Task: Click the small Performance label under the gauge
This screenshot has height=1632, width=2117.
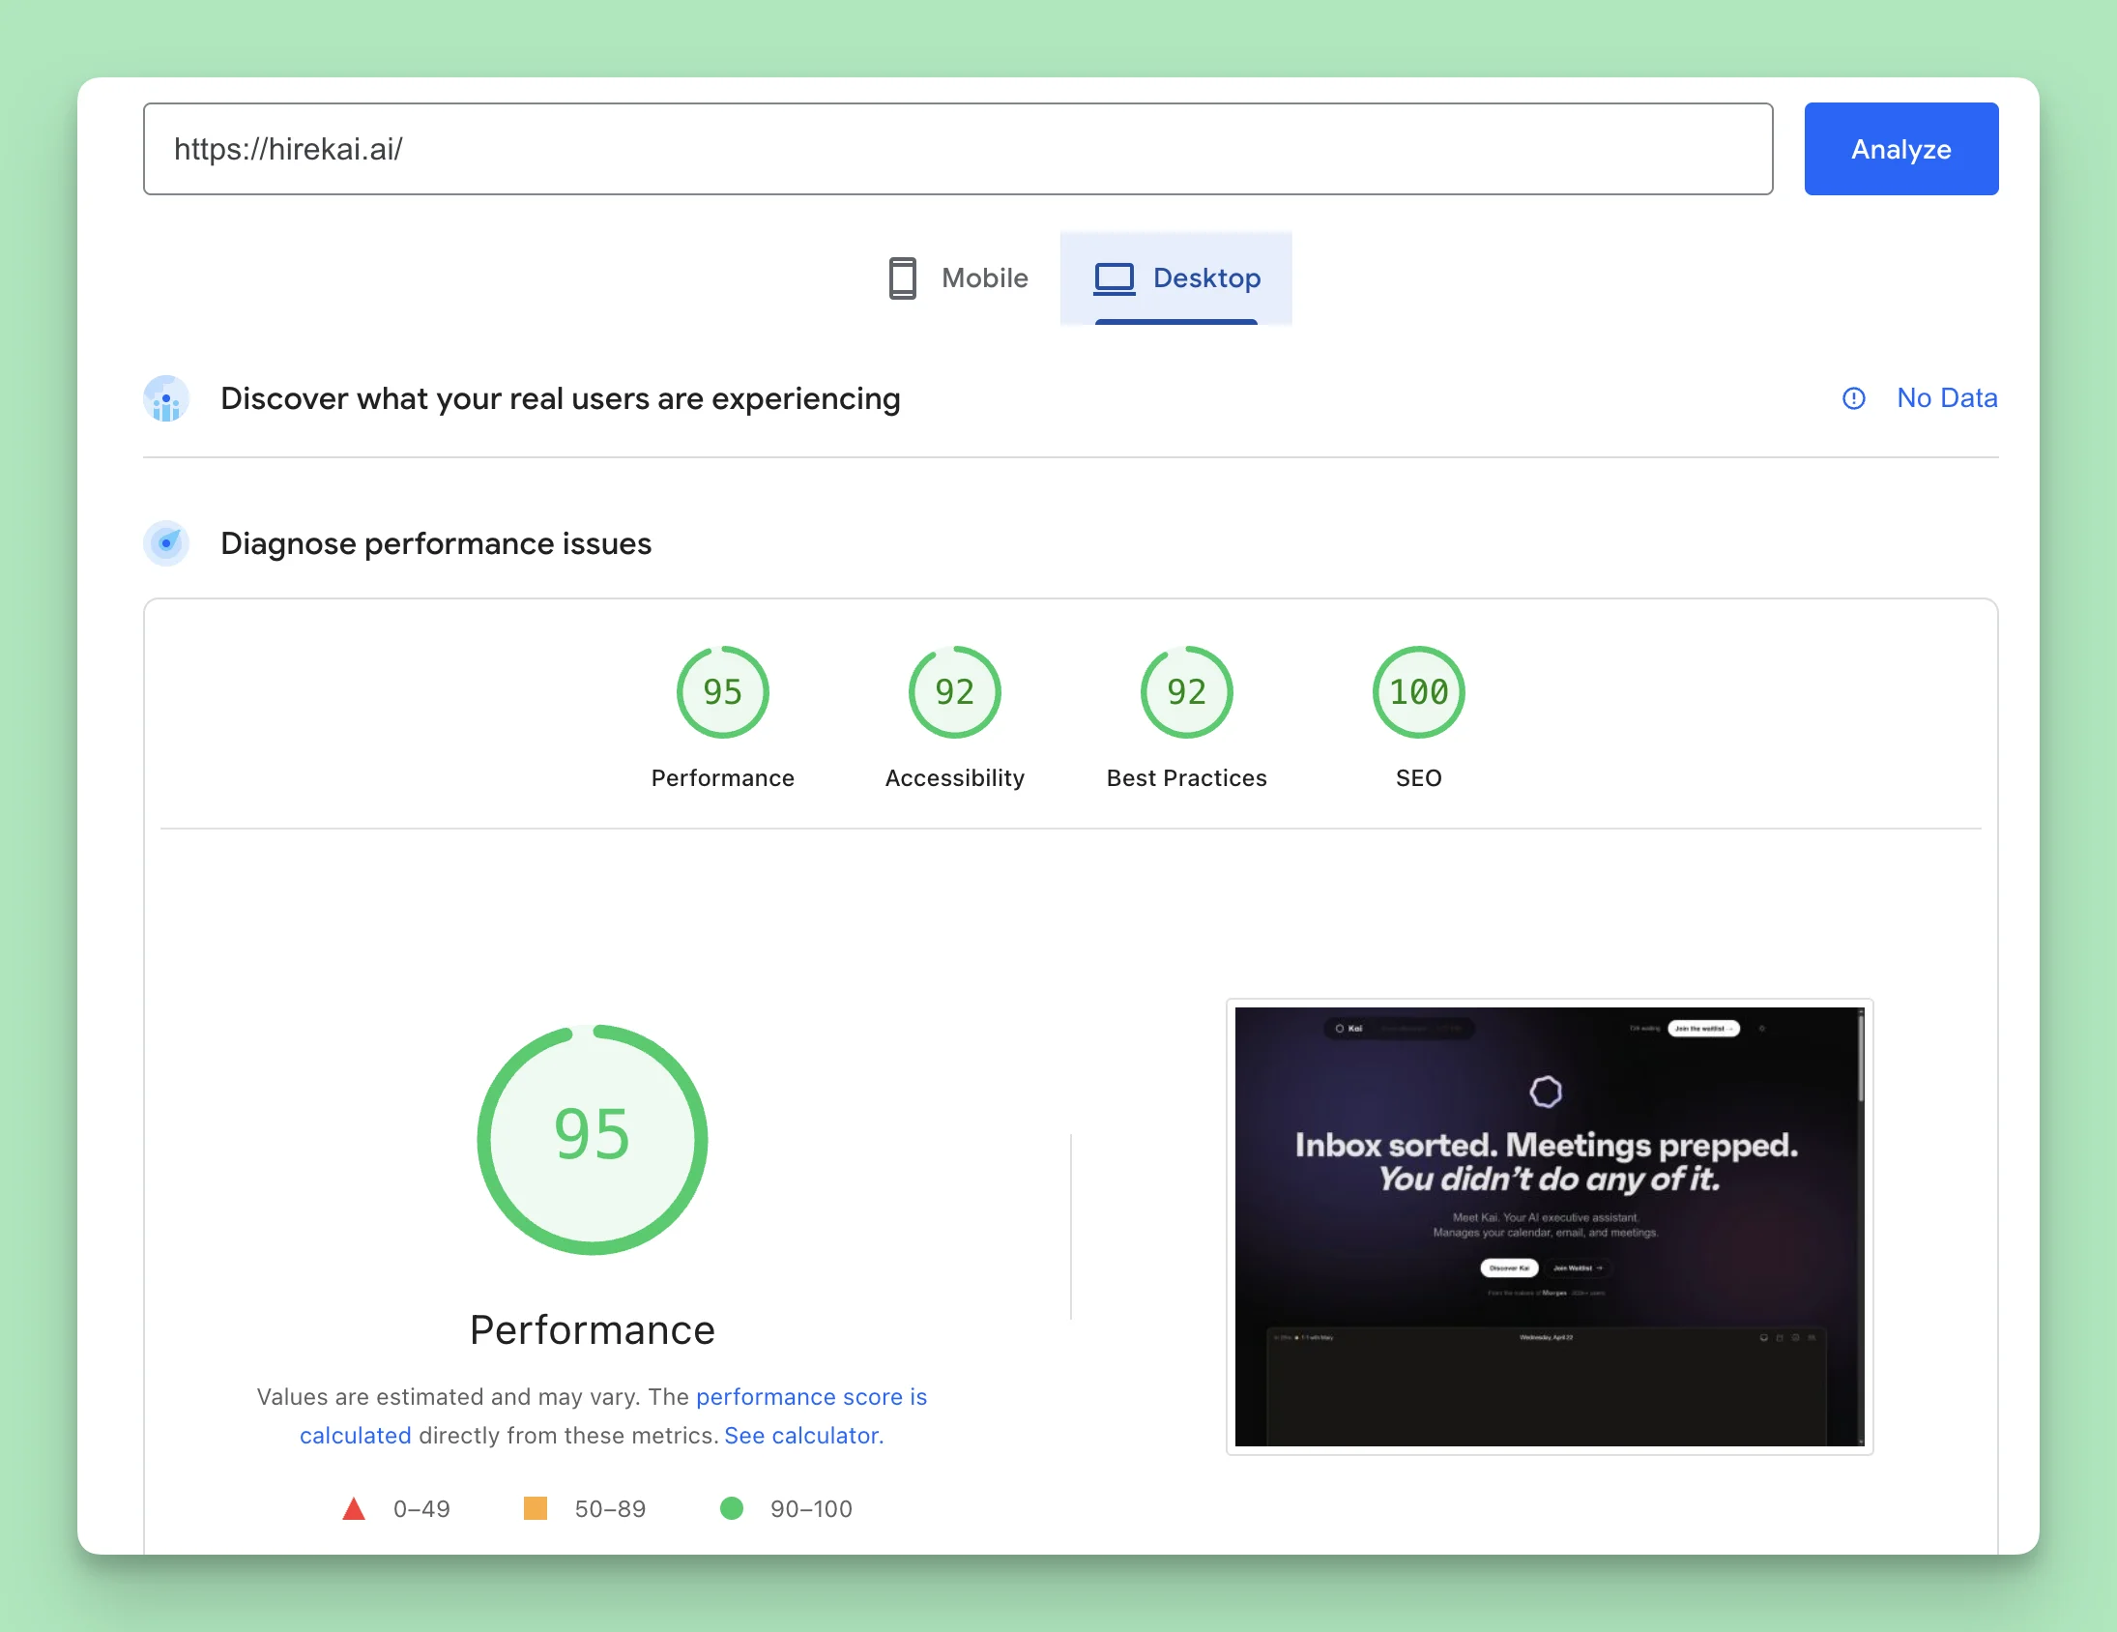Action: click(x=722, y=777)
